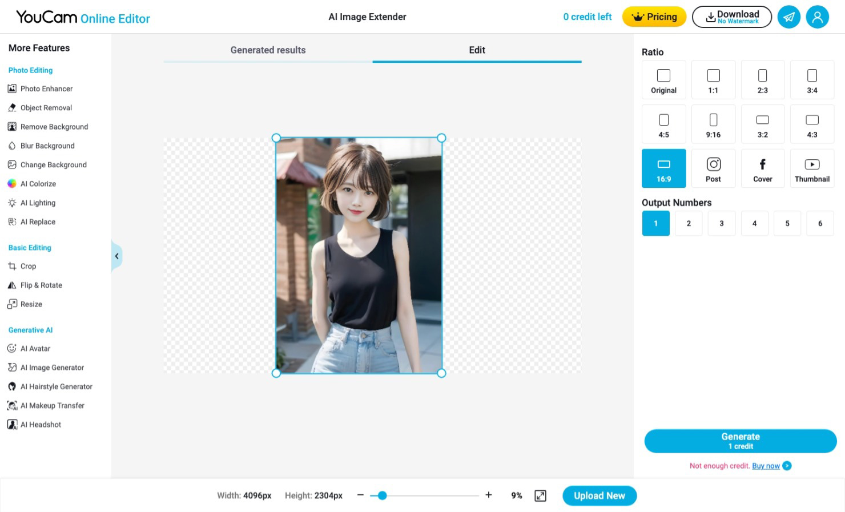This screenshot has width=845, height=512.
Task: Switch to the Generated results tab
Action: point(268,50)
